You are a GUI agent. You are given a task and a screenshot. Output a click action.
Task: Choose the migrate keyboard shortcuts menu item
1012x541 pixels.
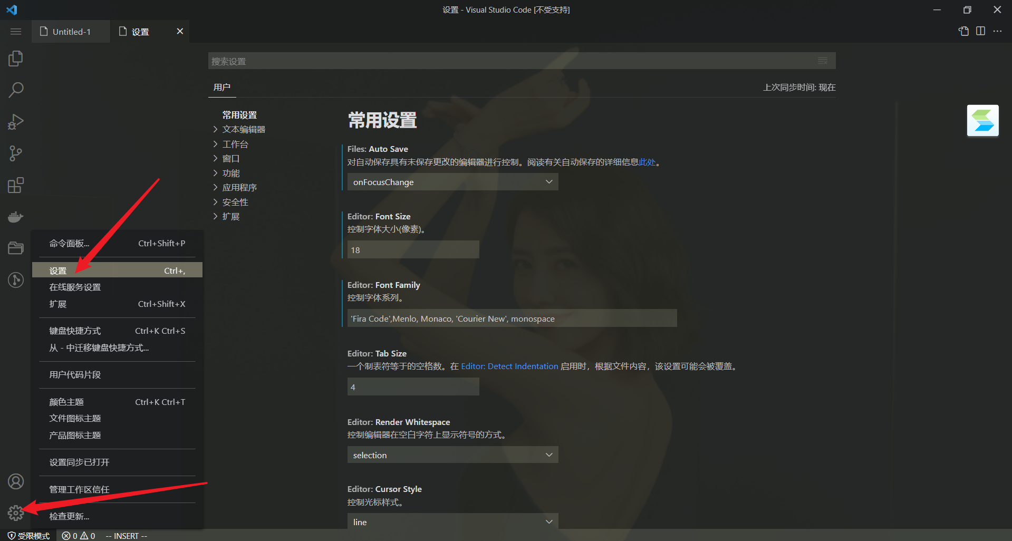click(x=117, y=347)
